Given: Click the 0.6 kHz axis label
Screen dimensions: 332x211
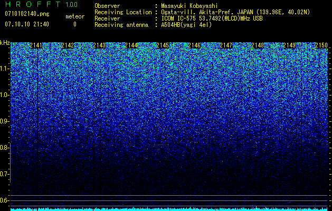Looking at the screenshot, I should point(4,200).
